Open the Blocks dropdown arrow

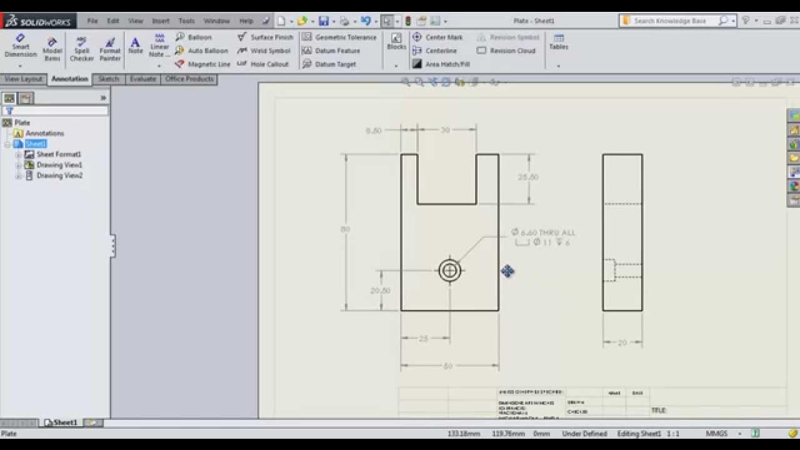(396, 66)
